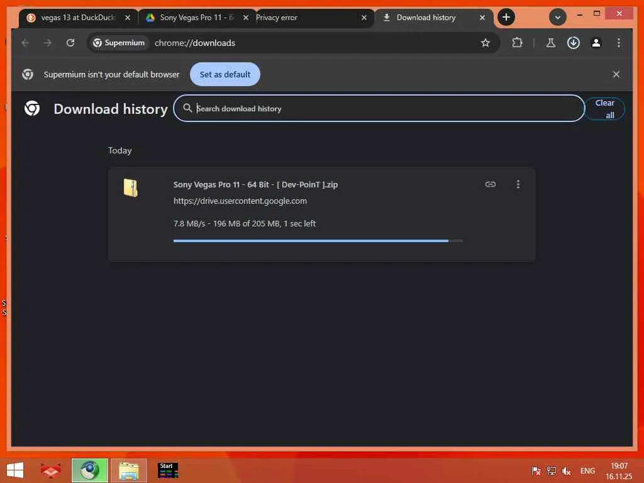Open the tab search dropdown arrow
644x483 pixels.
[557, 17]
